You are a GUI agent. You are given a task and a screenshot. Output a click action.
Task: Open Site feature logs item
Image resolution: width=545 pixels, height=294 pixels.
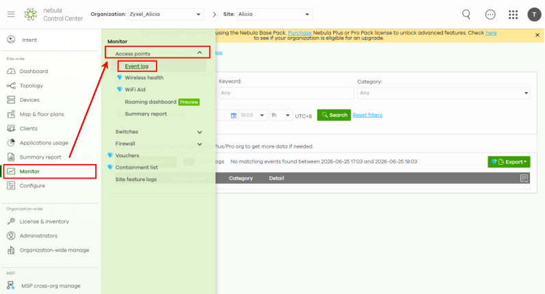point(136,179)
